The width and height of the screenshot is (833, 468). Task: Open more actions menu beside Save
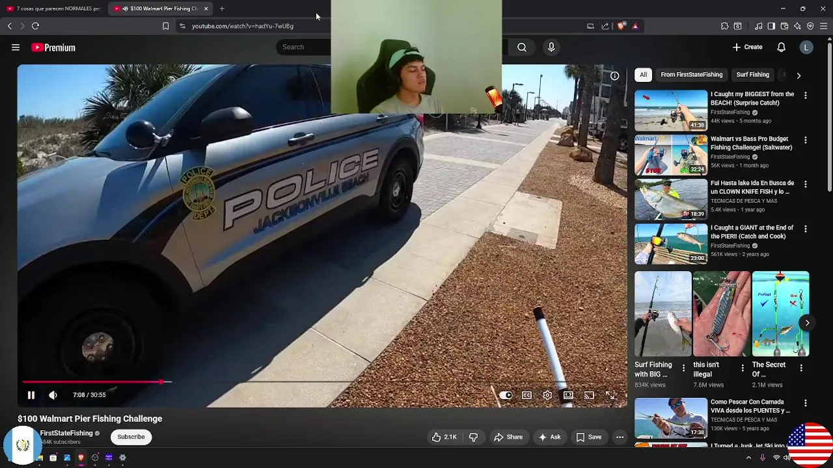tap(620, 437)
